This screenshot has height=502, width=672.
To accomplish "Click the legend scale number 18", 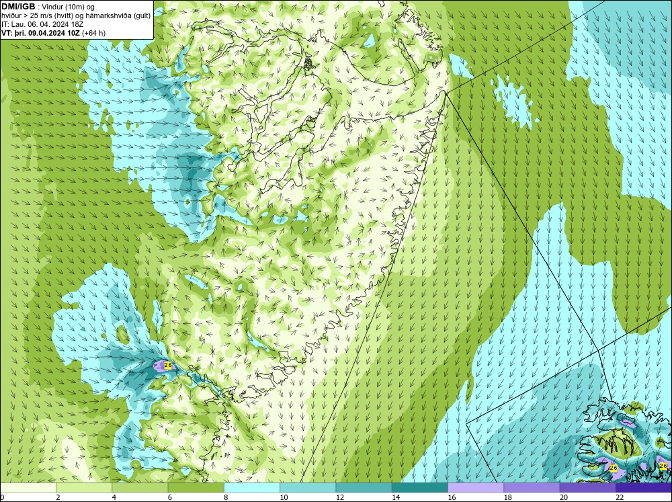I will 508,497.
